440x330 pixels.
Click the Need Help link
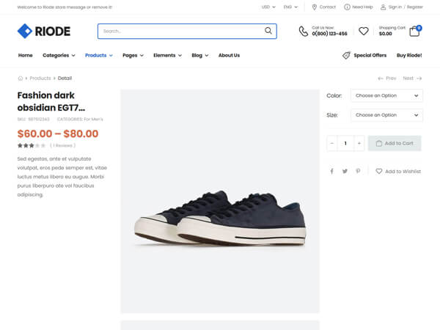point(362,7)
